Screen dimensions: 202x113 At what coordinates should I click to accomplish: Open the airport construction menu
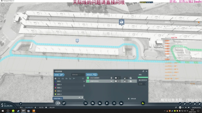(107, 103)
